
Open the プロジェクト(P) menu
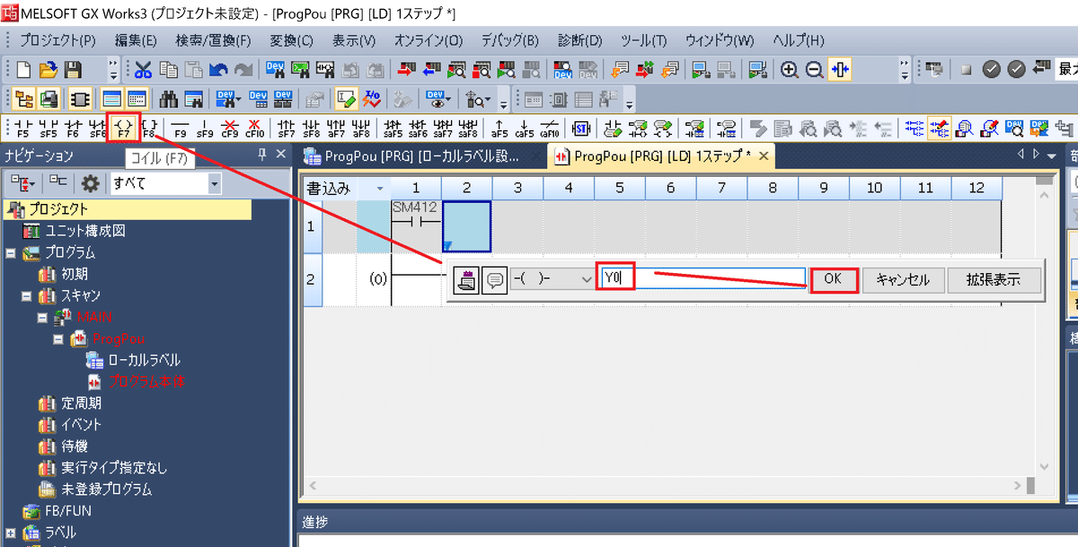[x=57, y=40]
